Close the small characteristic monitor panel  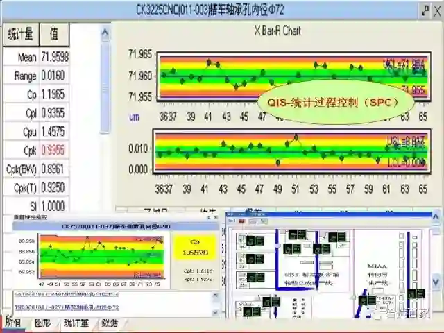tap(216, 217)
